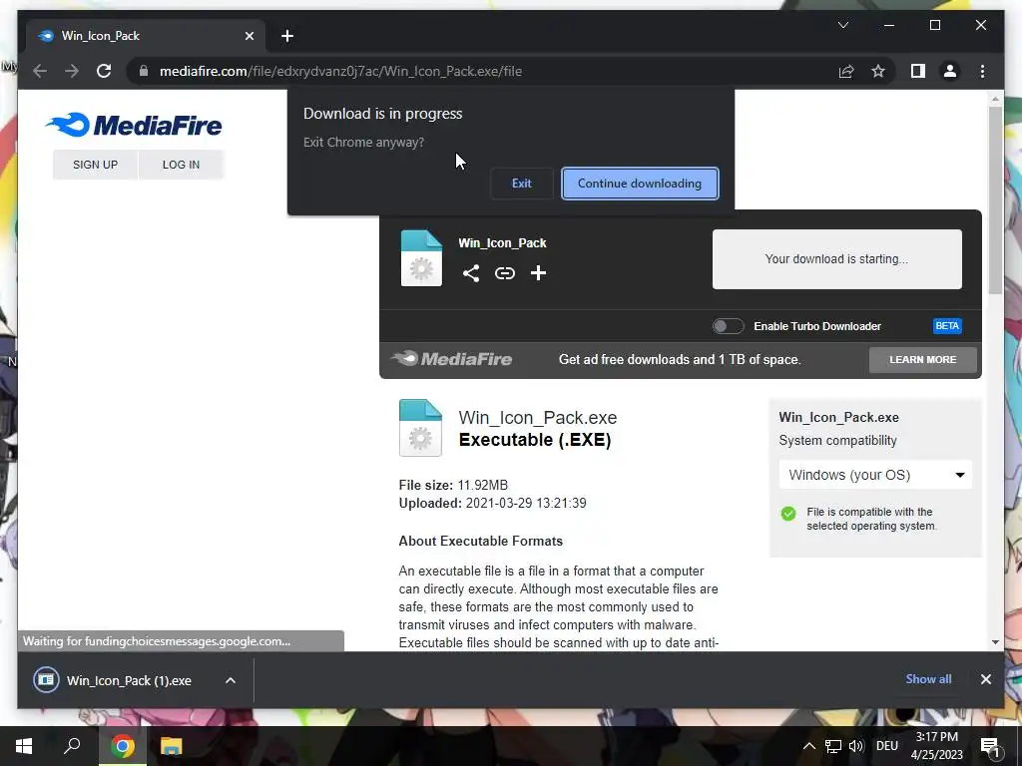
Task: Click LEARN MORE button
Action: (x=922, y=359)
